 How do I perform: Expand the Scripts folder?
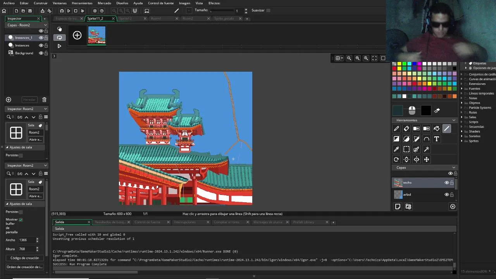[x=462, y=122]
